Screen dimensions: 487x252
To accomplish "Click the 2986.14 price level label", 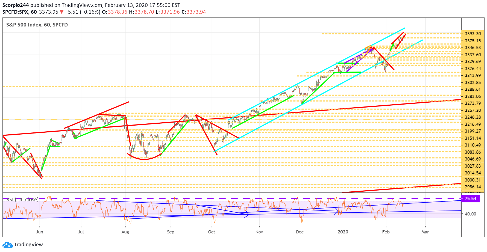I will (473, 187).
